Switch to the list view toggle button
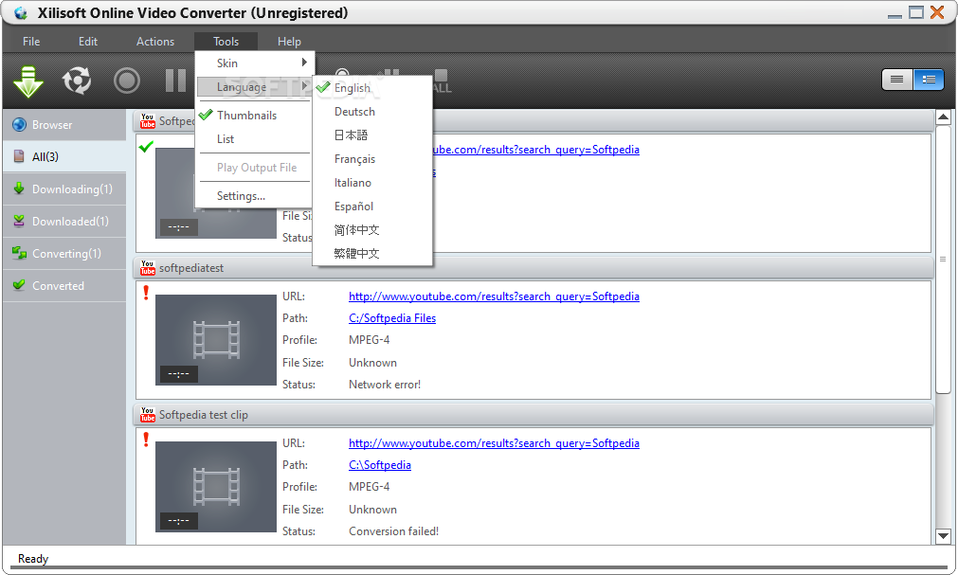958x575 pixels. pyautogui.click(x=897, y=80)
